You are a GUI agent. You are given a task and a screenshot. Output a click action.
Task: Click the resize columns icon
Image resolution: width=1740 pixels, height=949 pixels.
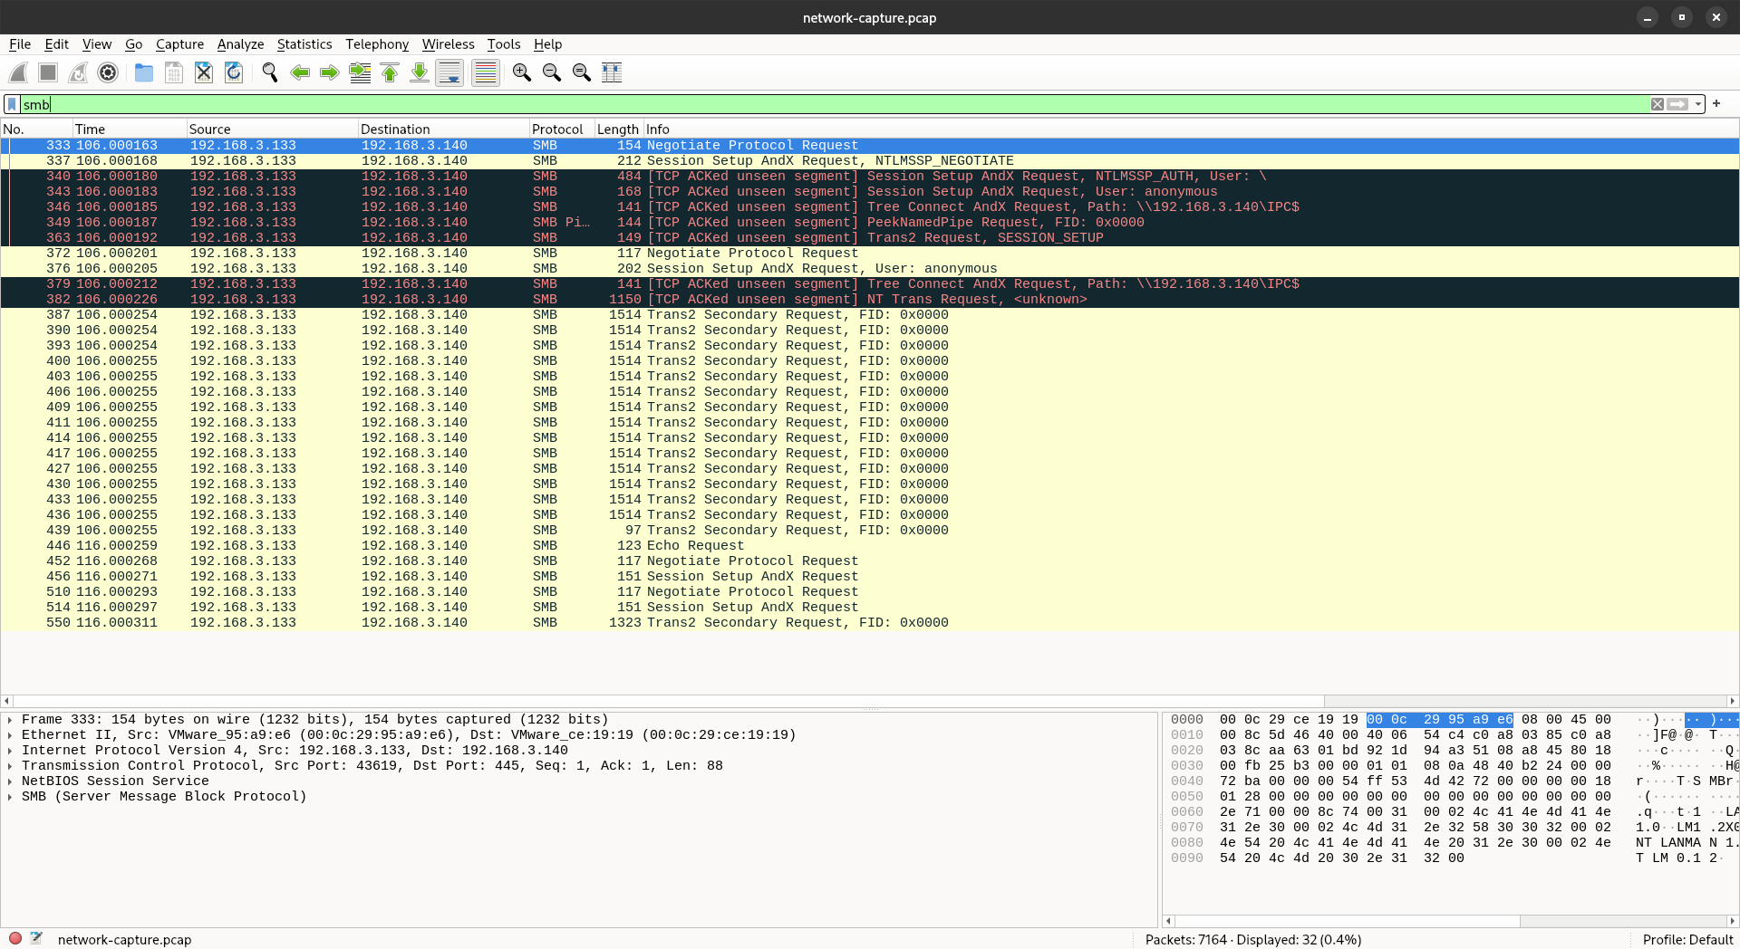612,72
